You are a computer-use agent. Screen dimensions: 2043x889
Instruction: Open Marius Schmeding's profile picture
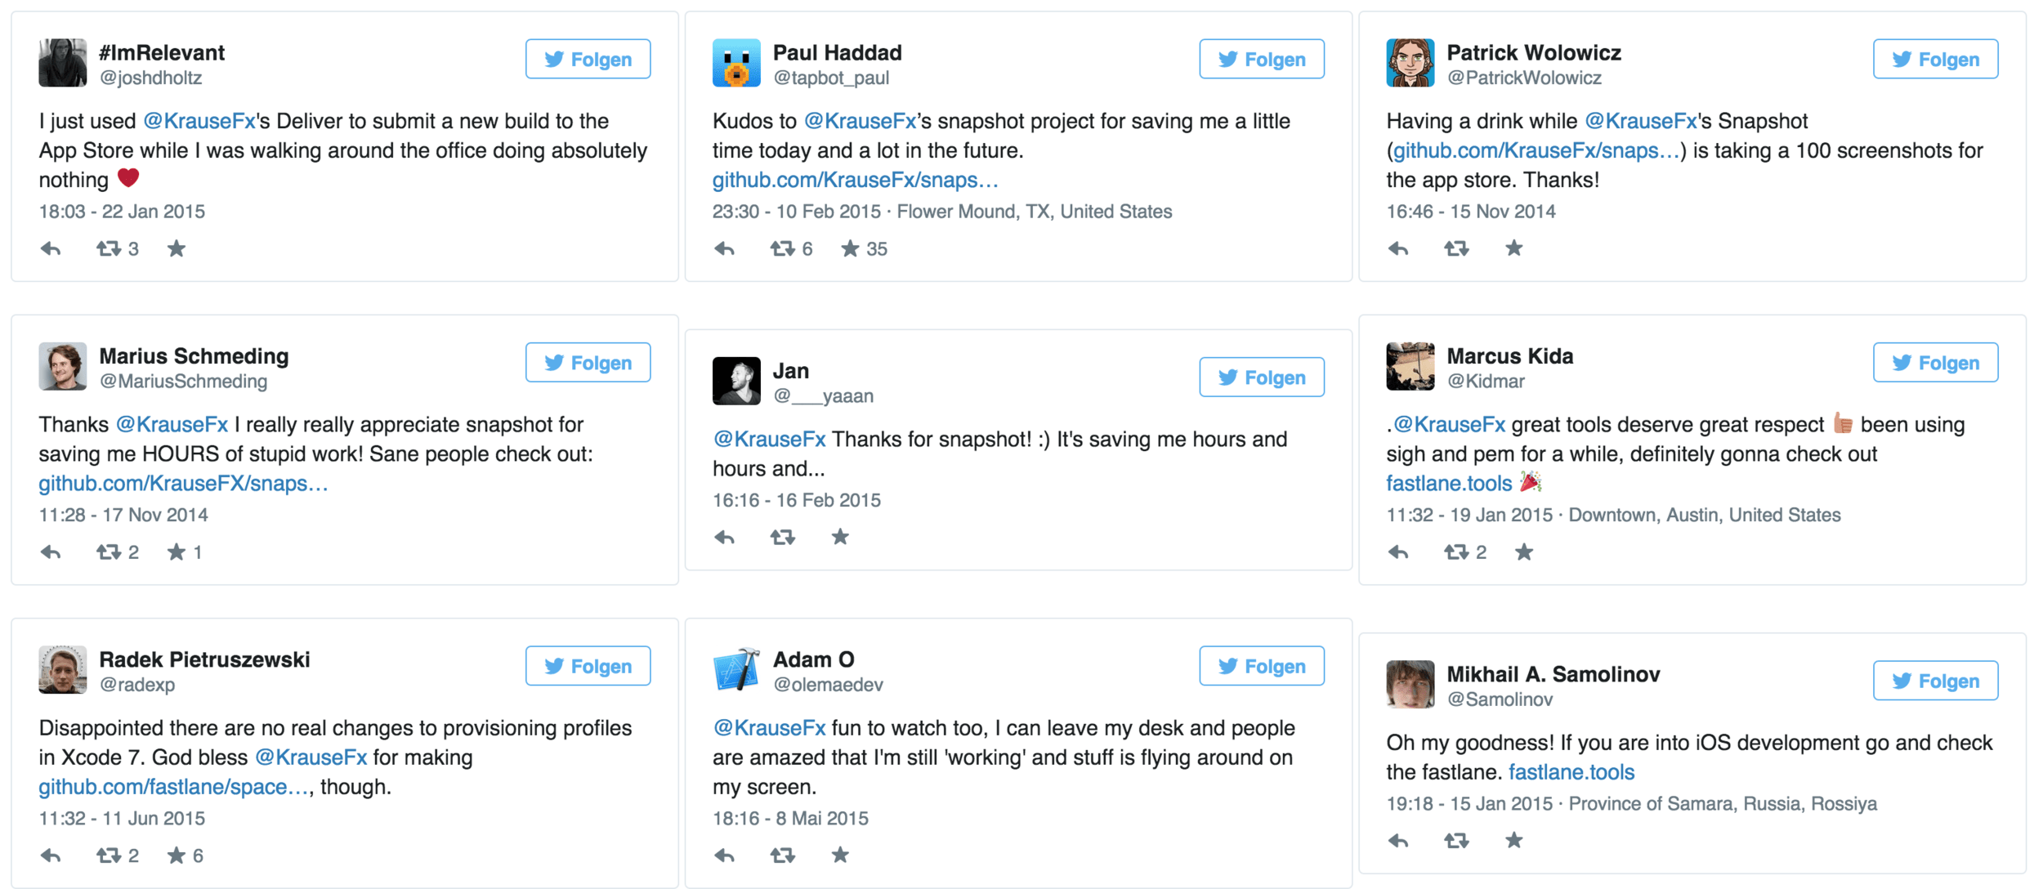62,366
